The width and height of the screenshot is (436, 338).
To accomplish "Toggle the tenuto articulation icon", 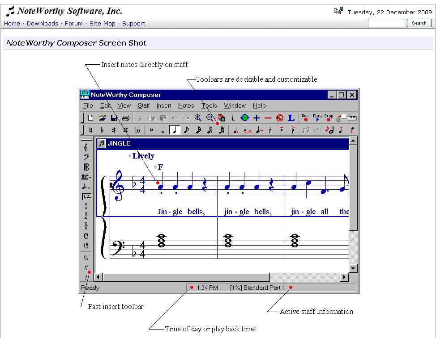I will click(x=282, y=130).
